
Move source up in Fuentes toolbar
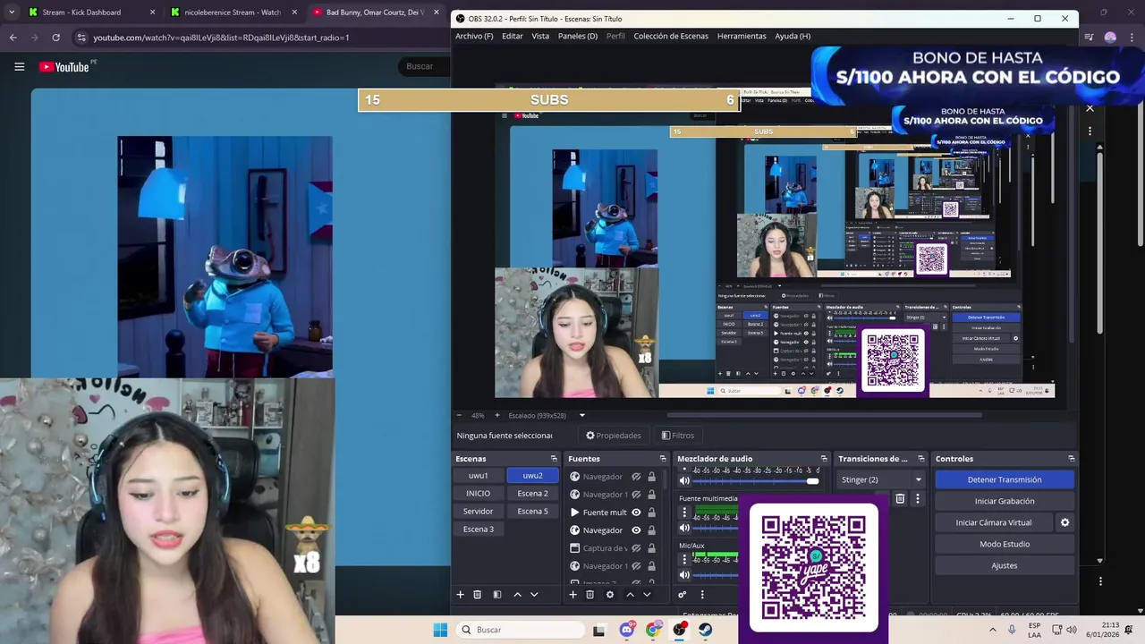coord(630,595)
